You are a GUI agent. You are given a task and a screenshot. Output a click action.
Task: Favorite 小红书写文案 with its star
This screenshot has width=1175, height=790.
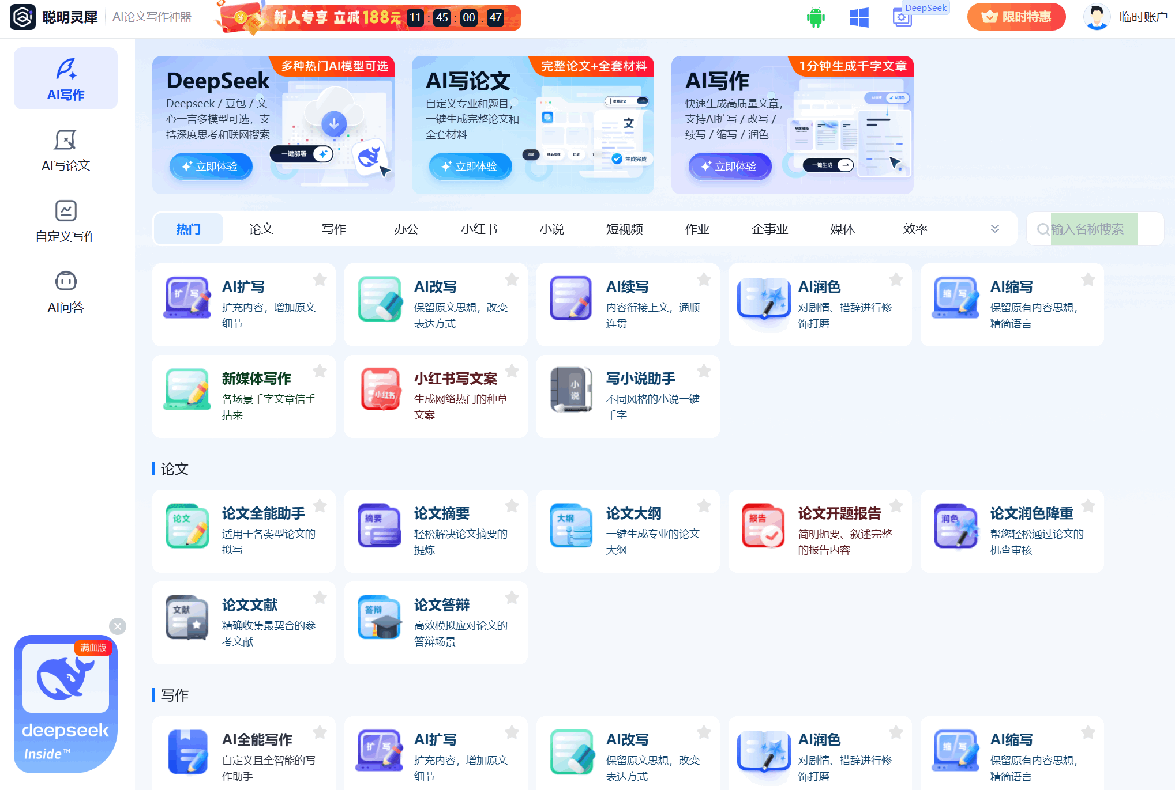(512, 371)
